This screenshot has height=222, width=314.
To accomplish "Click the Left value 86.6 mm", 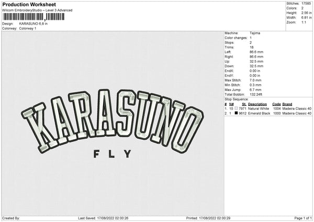I will (x=256, y=52).
